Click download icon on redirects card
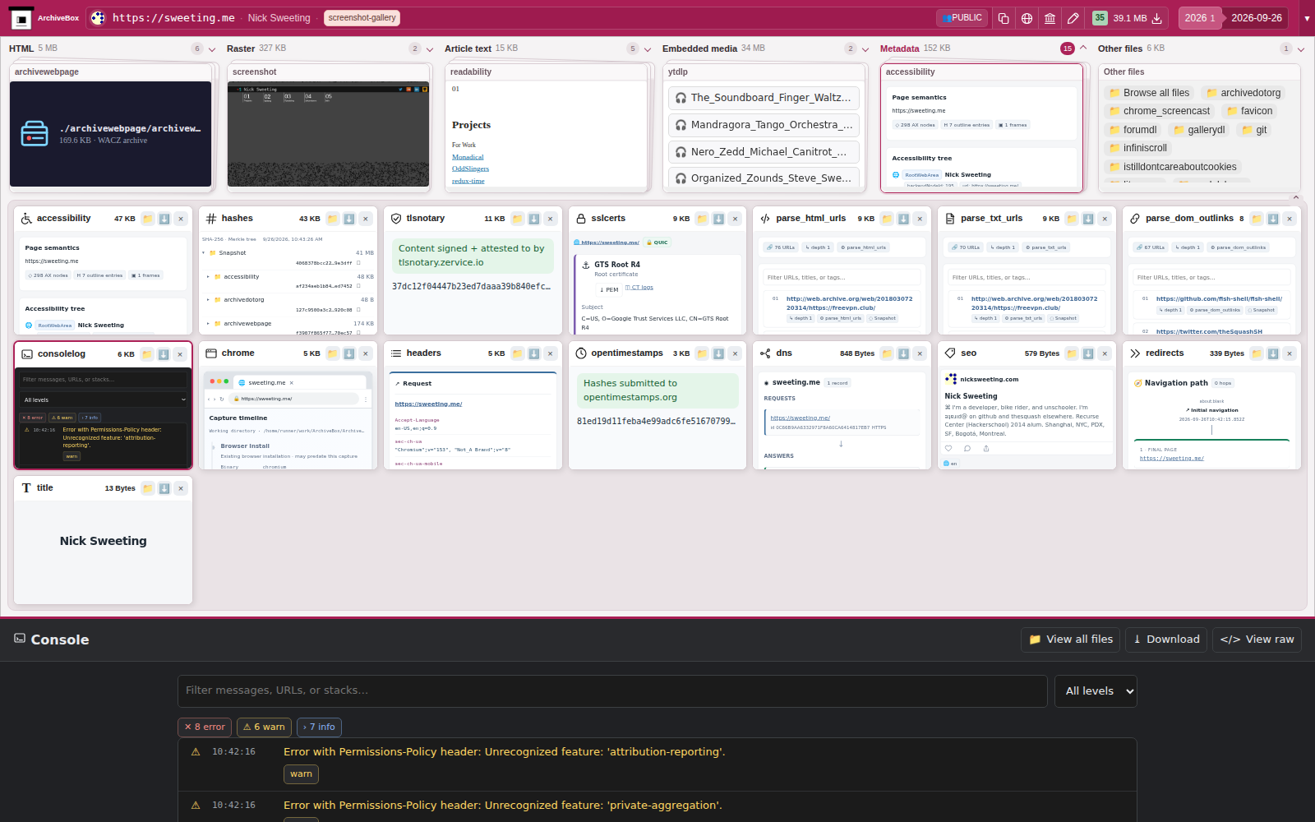The image size is (1315, 822). tap(1273, 353)
